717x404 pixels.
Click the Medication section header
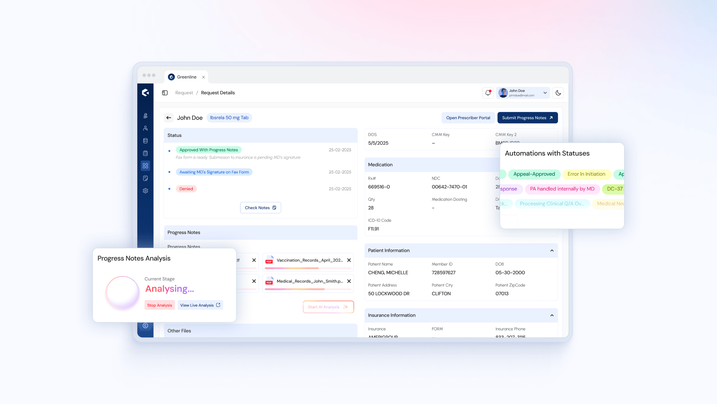tap(432, 165)
